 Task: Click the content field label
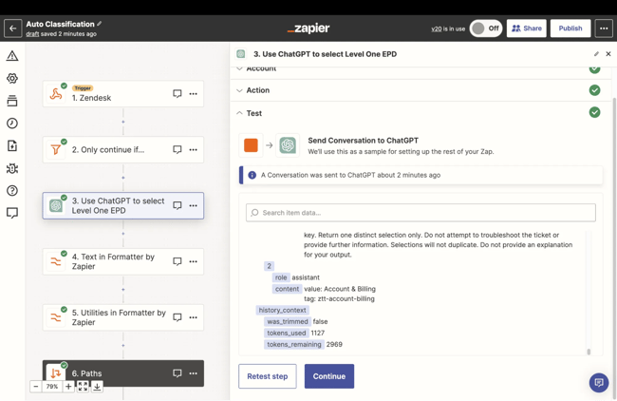287,289
